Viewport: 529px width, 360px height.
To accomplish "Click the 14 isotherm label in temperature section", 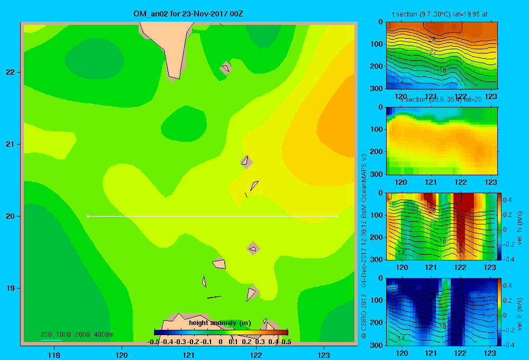I will pos(400,82).
